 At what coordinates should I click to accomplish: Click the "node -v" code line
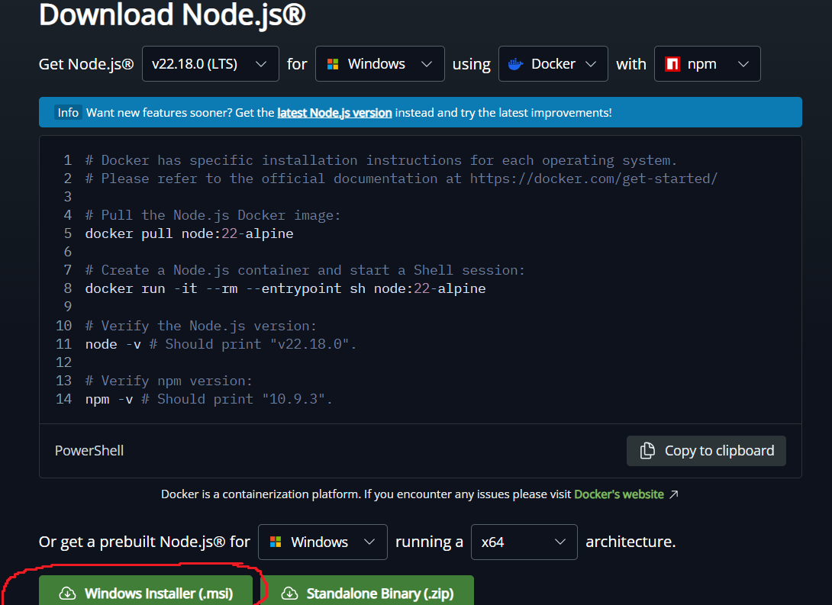221,344
